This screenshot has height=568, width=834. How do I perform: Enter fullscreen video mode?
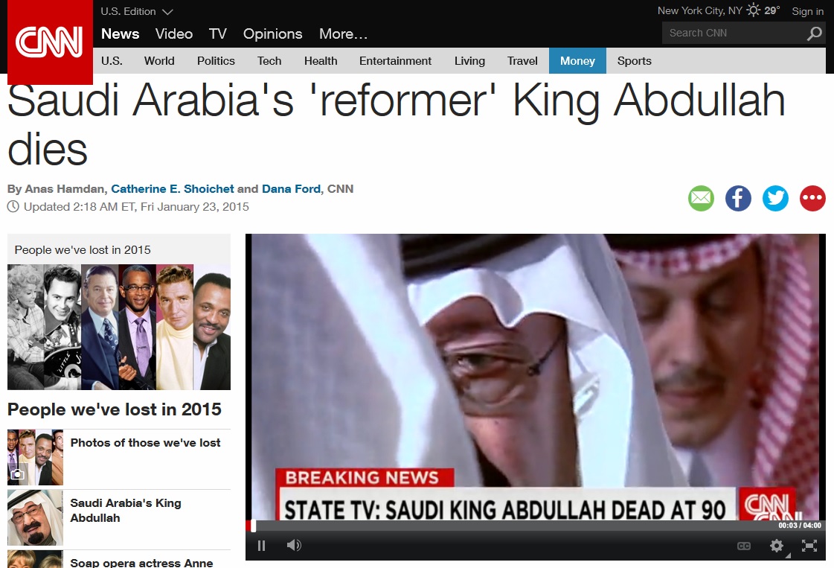[x=809, y=546]
